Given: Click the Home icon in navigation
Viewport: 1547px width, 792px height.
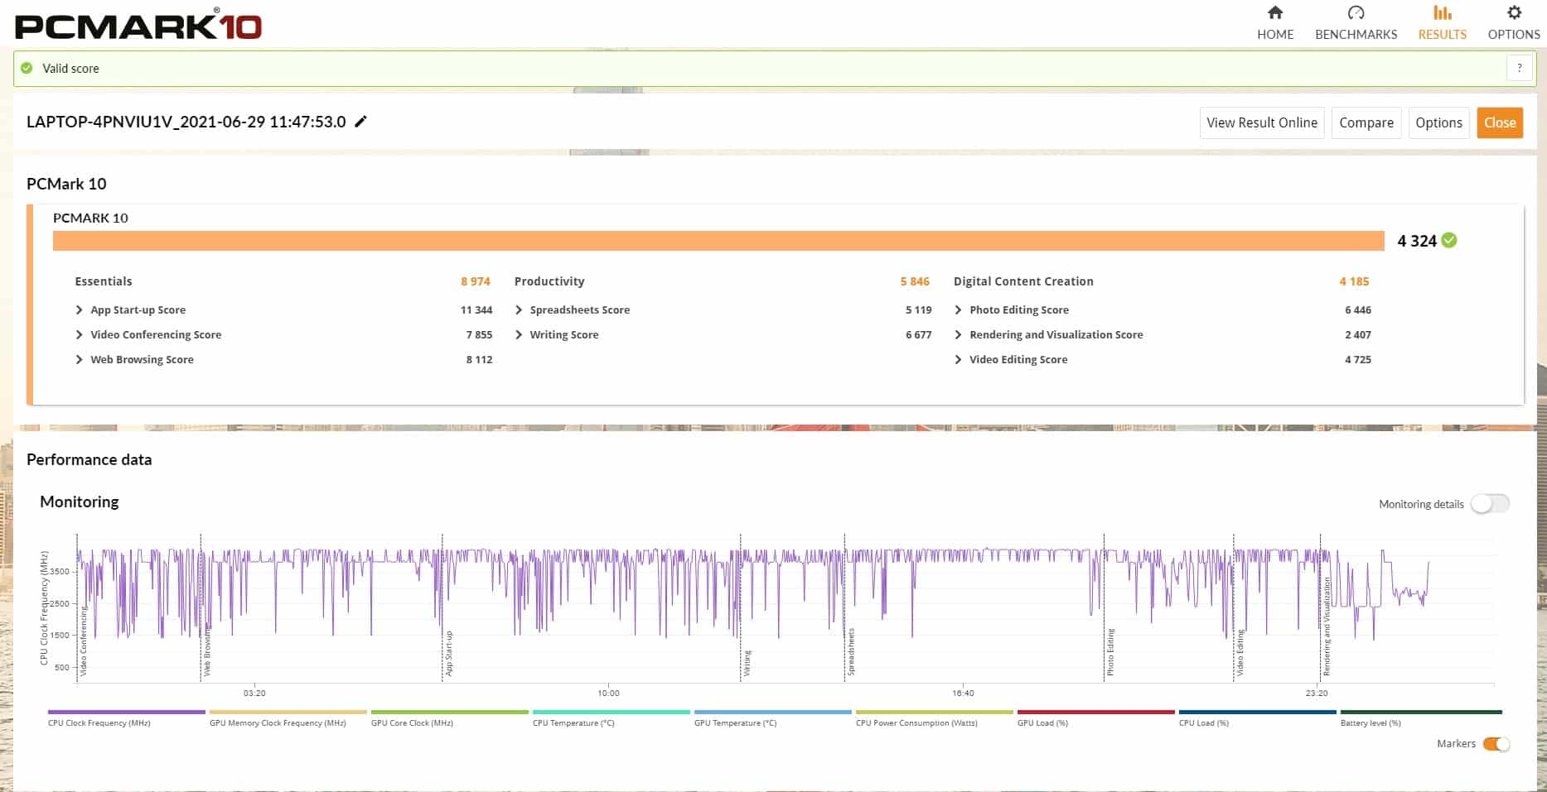Looking at the screenshot, I should [1274, 12].
